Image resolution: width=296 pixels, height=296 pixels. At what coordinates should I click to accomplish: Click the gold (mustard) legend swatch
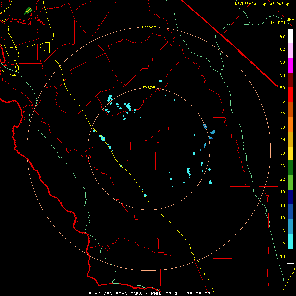290,139
